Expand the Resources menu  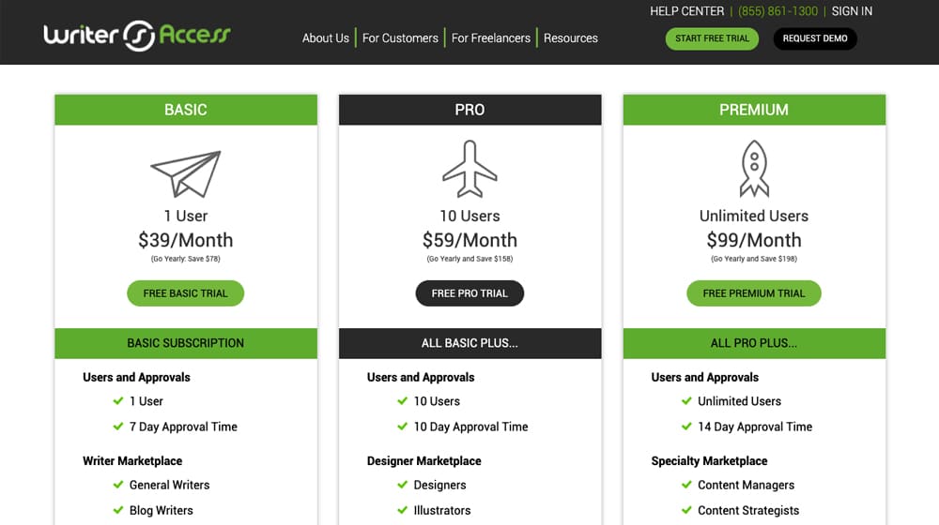[x=571, y=38]
